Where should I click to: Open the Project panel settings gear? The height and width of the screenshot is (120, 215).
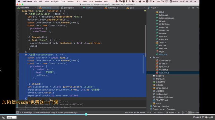(x=193, y=8)
